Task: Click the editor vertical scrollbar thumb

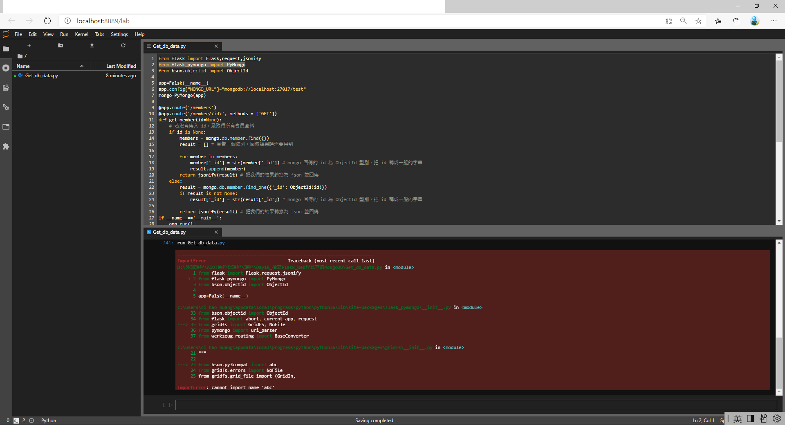Action: coord(779,101)
